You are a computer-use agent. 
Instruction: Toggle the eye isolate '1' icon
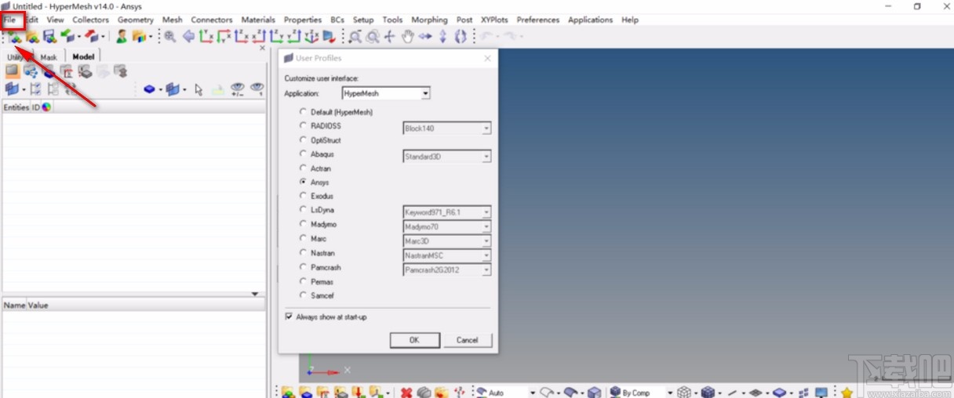coord(257,89)
